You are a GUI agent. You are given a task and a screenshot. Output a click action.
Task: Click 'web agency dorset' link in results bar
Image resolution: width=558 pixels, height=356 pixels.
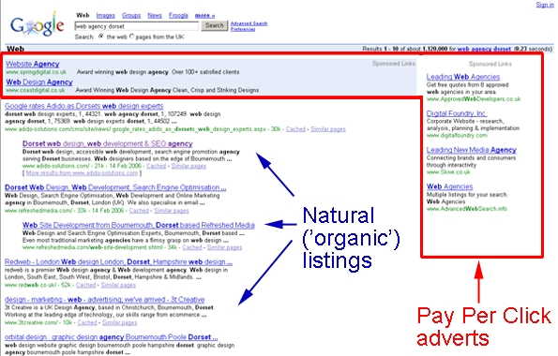coord(484,49)
